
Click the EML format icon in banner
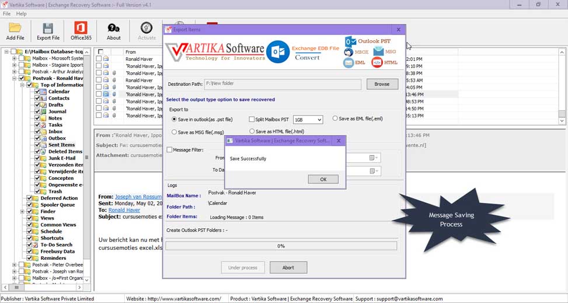click(x=349, y=62)
